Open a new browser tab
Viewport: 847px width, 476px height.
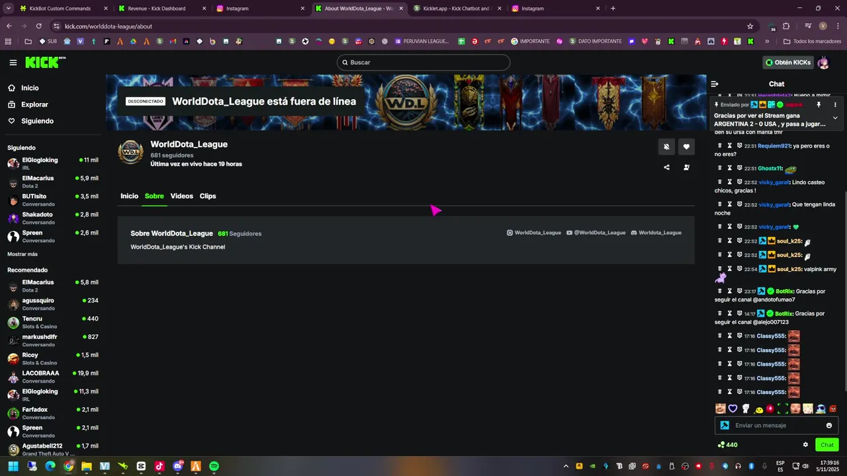613,9
